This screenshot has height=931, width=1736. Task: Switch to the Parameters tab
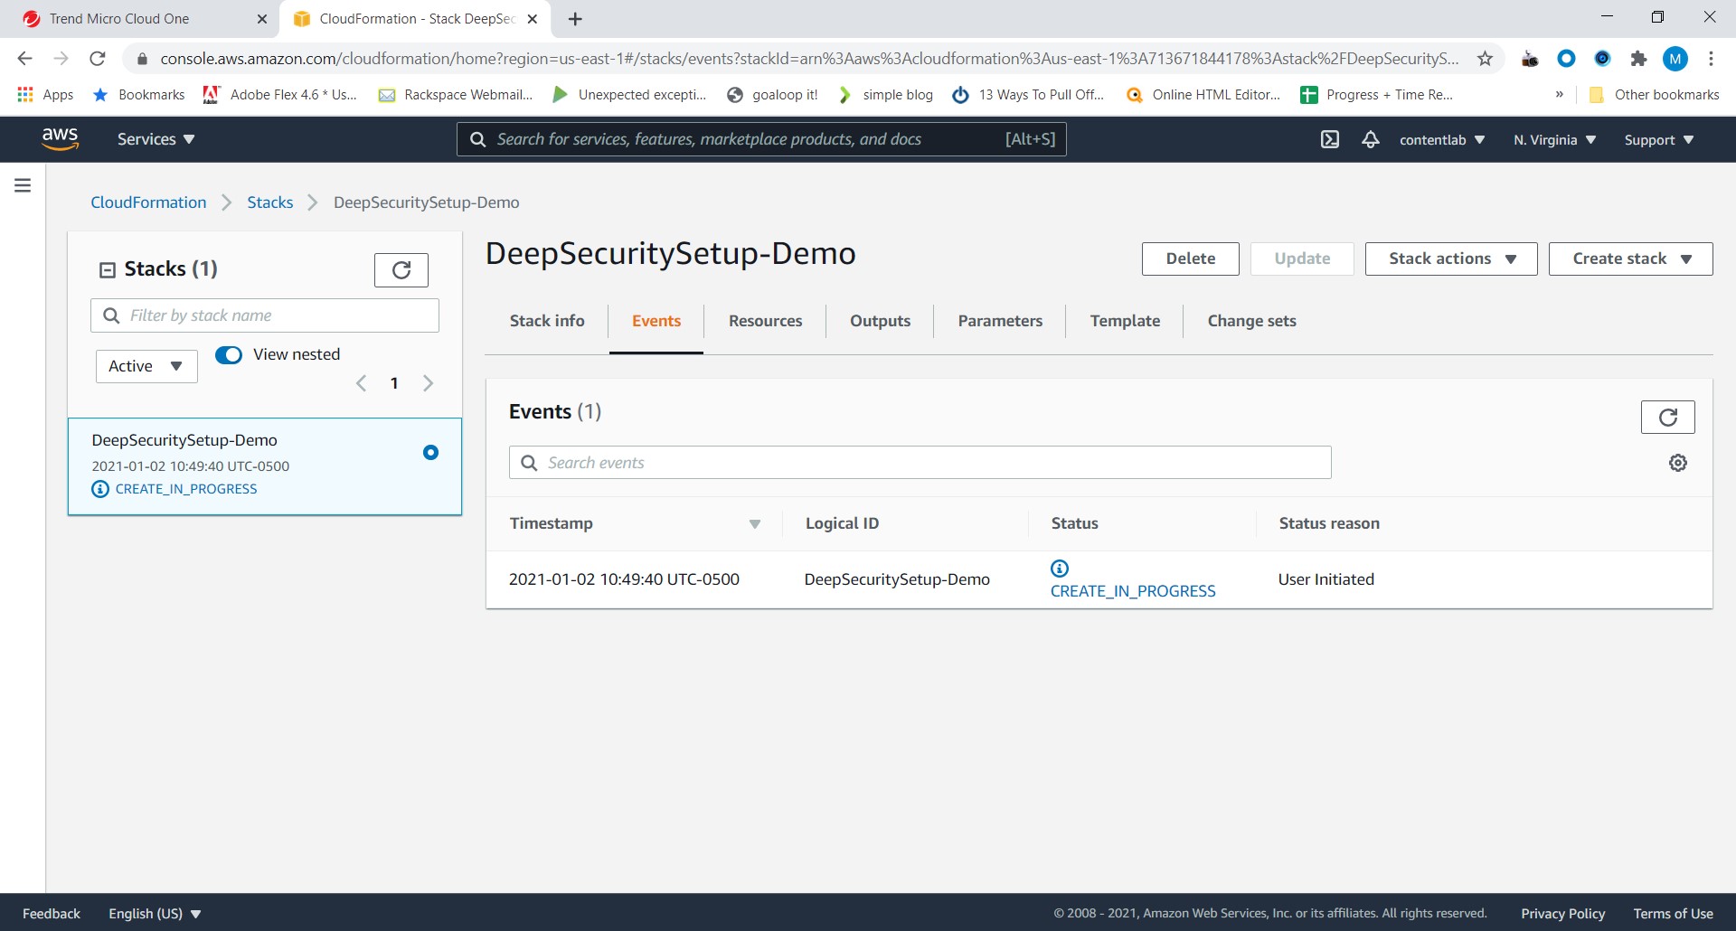[1000, 321]
